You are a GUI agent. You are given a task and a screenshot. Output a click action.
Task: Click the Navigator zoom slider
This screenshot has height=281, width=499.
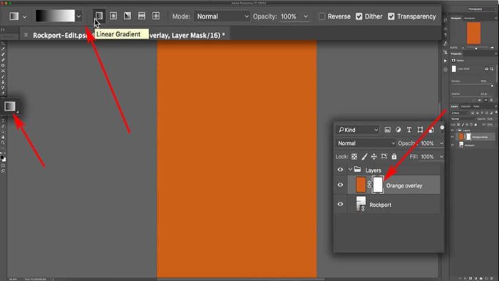coord(476,48)
